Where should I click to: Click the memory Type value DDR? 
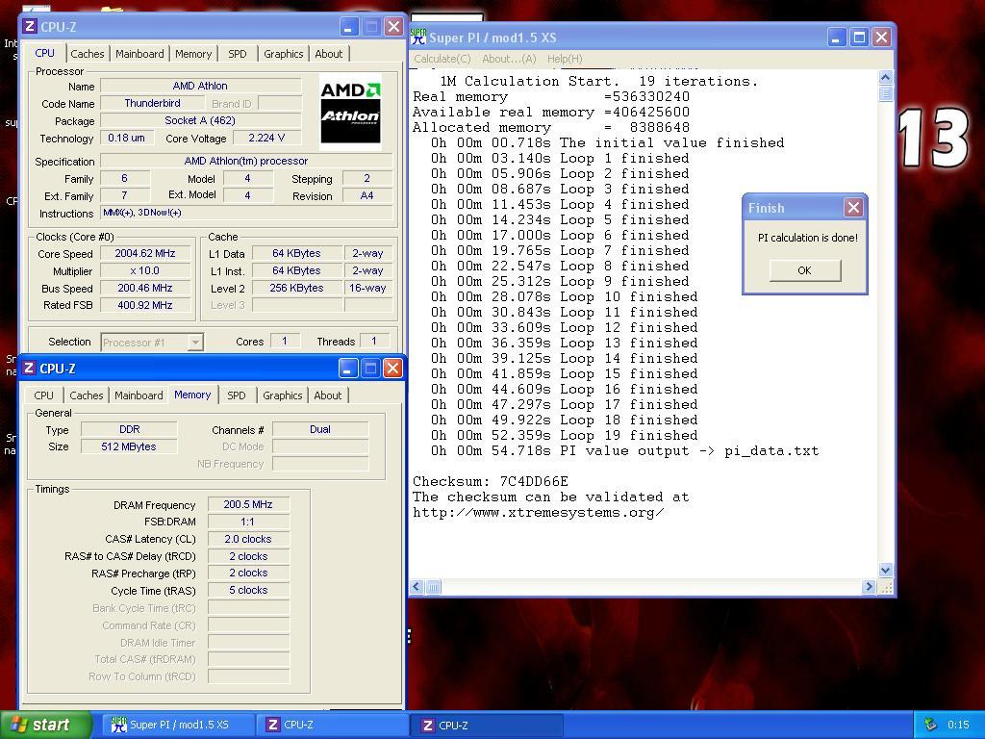(x=129, y=430)
